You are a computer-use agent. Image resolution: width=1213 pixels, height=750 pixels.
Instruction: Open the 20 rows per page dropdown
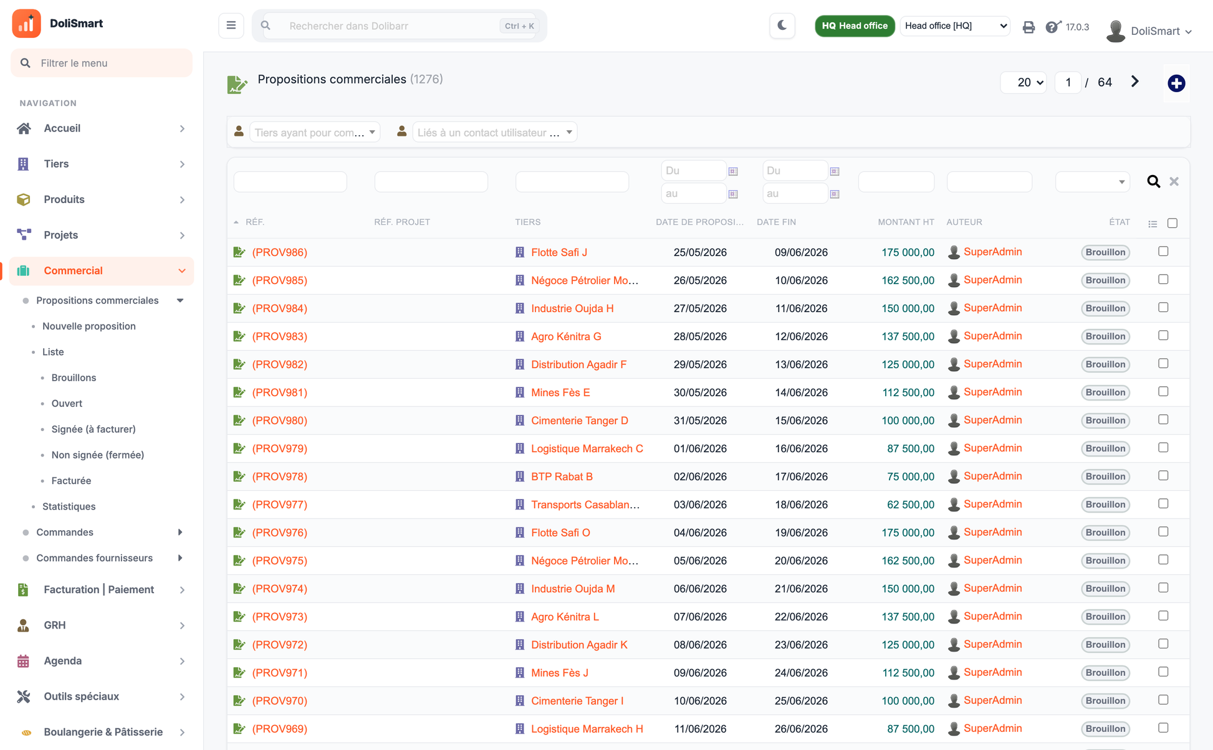[1024, 82]
